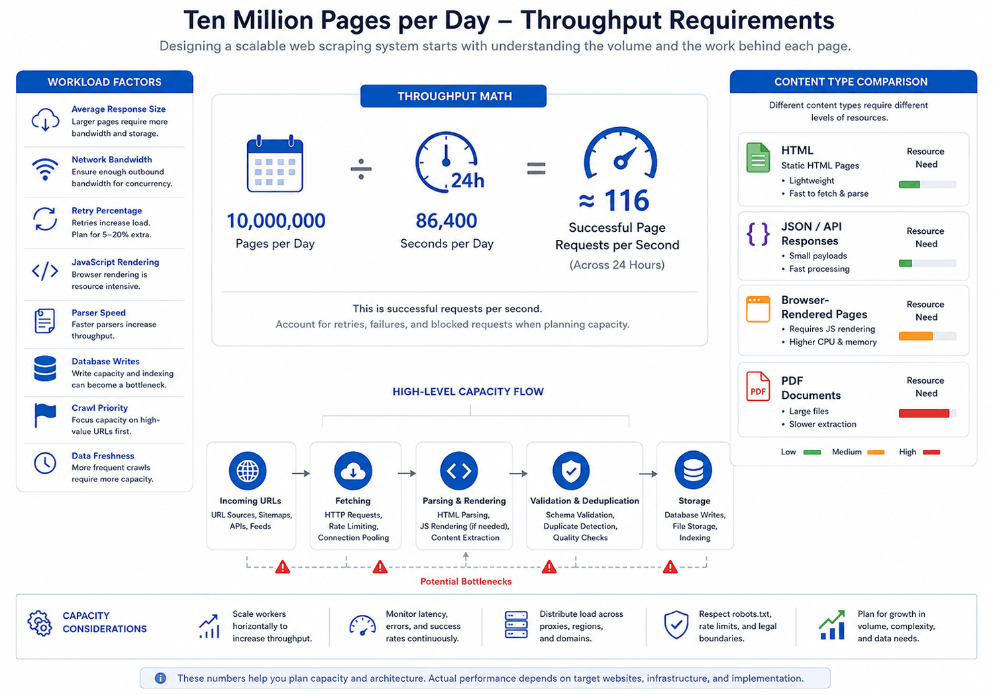Click the 24h clock icon
Viewport: 993px width, 695px height.
coord(450,162)
